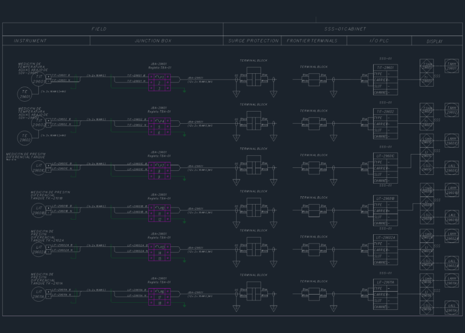Pick the LALL 29601C alarm symbol
Screen dimensions: 465x333
pos(452,168)
